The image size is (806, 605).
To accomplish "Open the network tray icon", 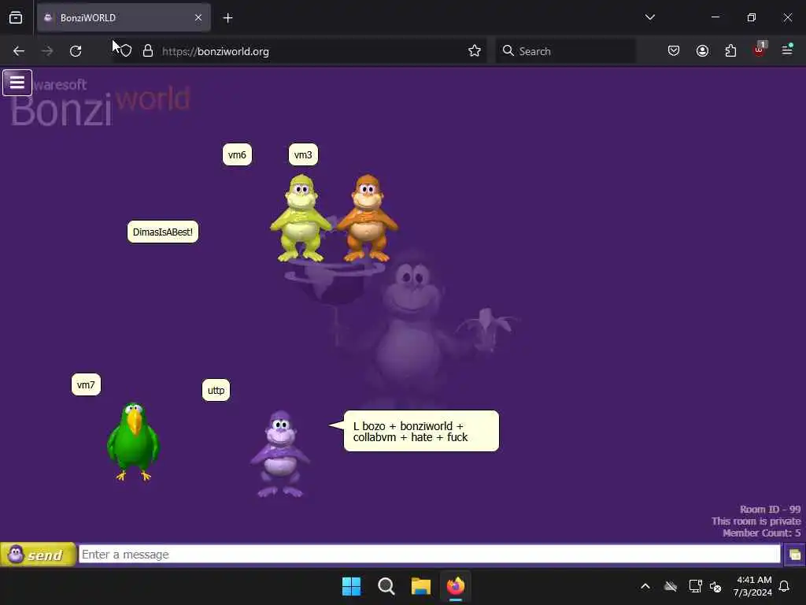I will (695, 586).
